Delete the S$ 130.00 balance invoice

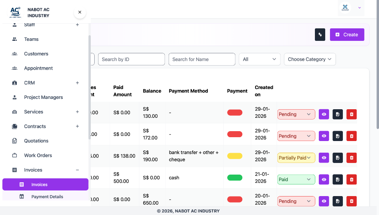(x=351, y=114)
